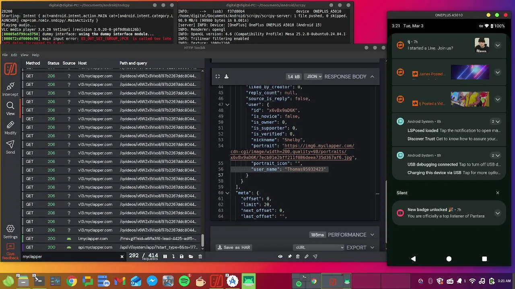515x289 pixels.
Task: Sort requests by Status column header
Action: coord(53,63)
